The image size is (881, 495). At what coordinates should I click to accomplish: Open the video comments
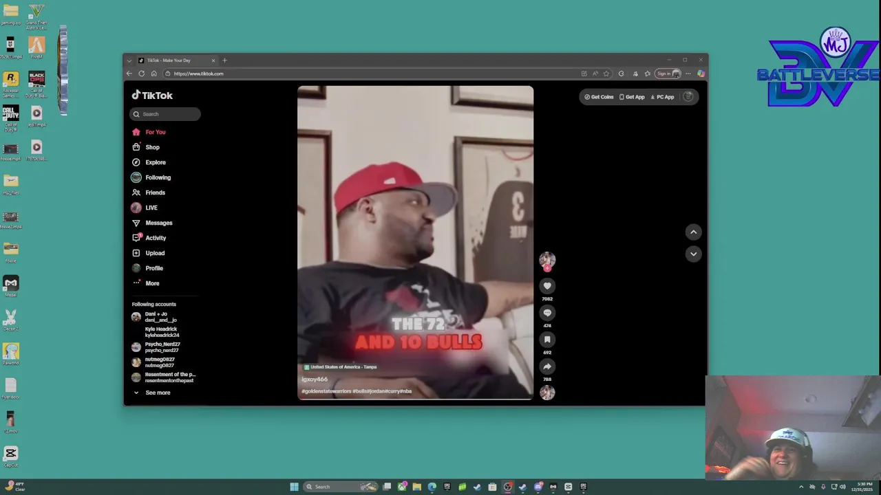547,313
